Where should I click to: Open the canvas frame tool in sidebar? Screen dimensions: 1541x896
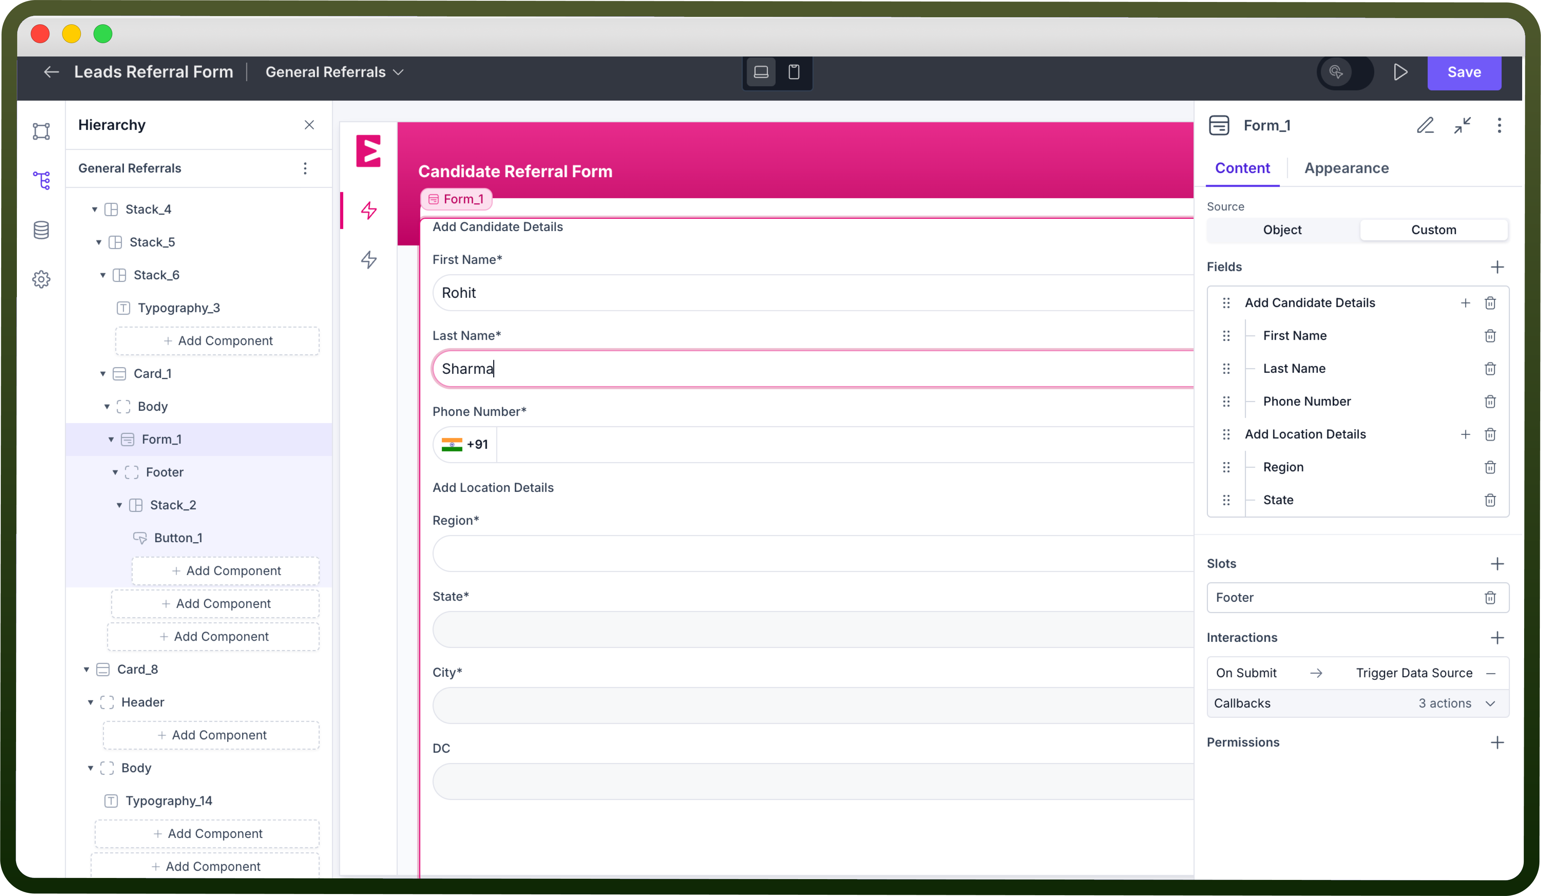point(41,131)
